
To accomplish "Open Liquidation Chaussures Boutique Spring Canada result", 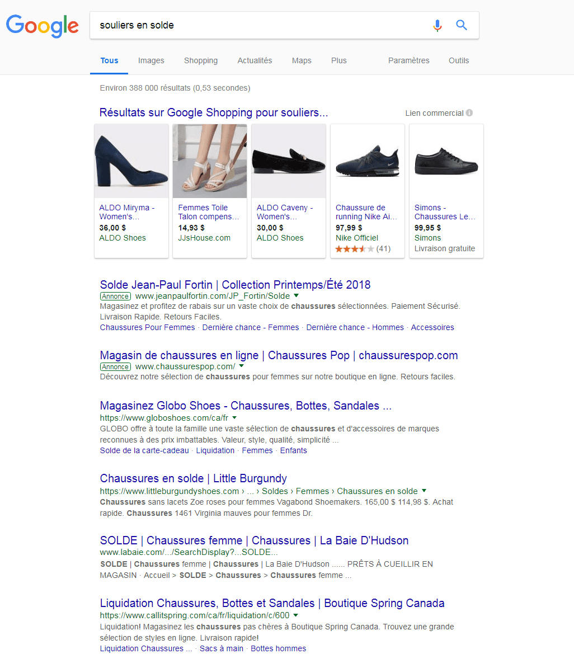I will tap(272, 603).
